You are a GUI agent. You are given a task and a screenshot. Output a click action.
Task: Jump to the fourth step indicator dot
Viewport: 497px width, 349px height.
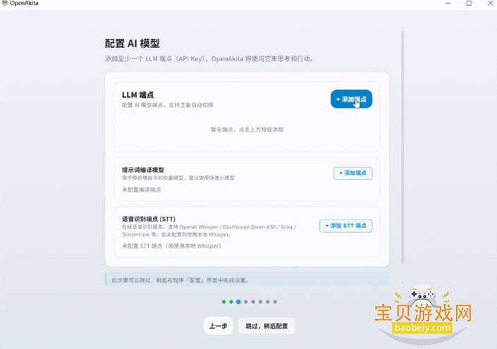(246, 302)
